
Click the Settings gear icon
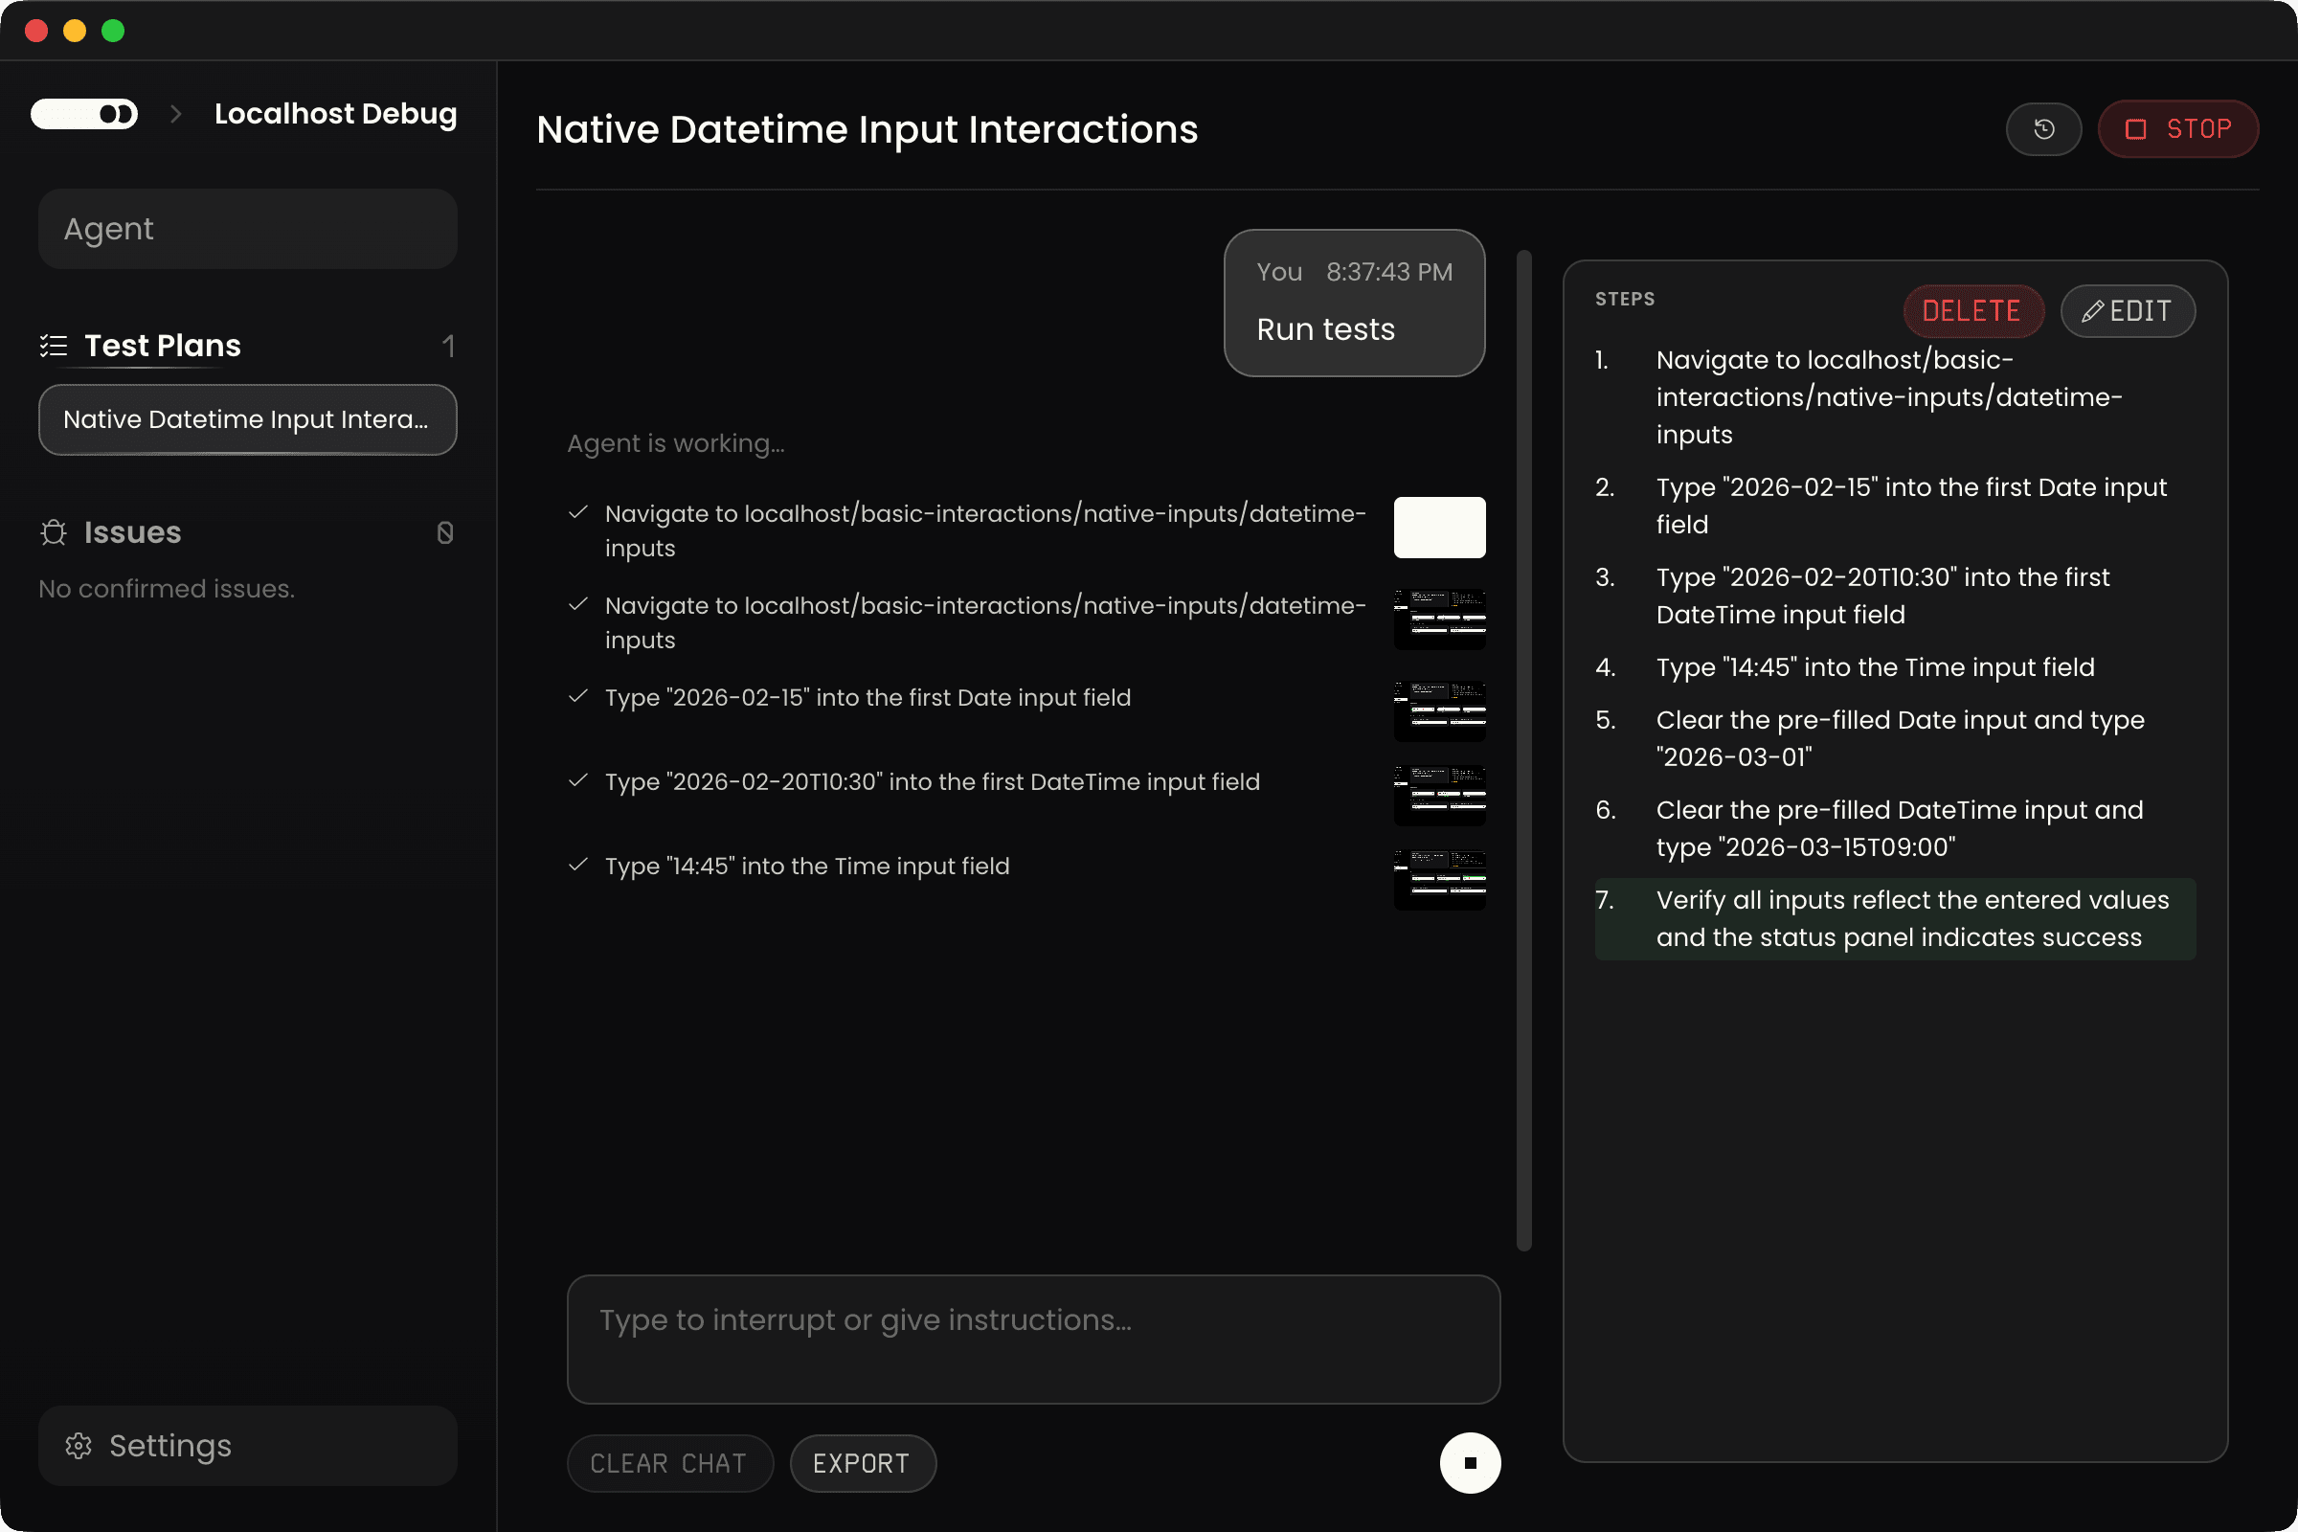pyautogui.click(x=79, y=1445)
